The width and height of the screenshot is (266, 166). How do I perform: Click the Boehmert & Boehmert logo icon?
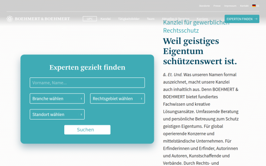pos(10,19)
